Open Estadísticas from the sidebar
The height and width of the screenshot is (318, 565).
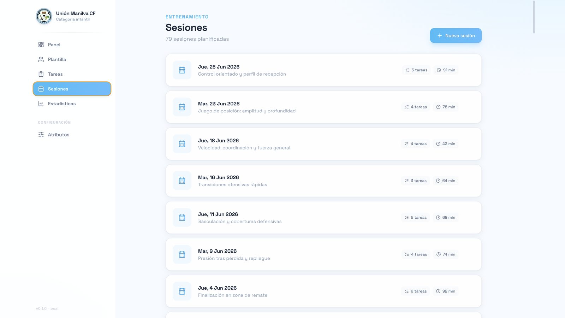72,104
